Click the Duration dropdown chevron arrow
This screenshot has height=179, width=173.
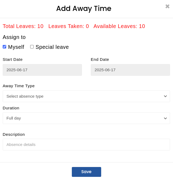(x=165, y=118)
